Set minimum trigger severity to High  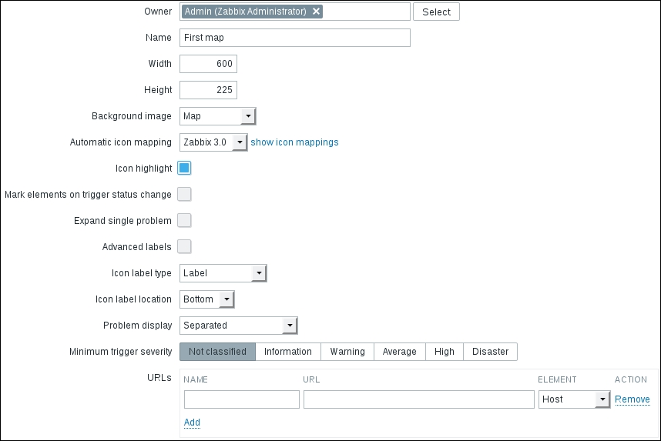tap(444, 352)
